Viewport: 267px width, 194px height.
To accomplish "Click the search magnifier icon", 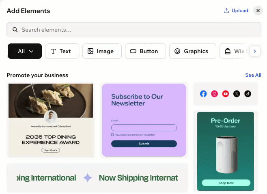I will point(15,30).
